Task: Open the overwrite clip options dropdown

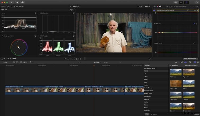Action: point(25,62)
